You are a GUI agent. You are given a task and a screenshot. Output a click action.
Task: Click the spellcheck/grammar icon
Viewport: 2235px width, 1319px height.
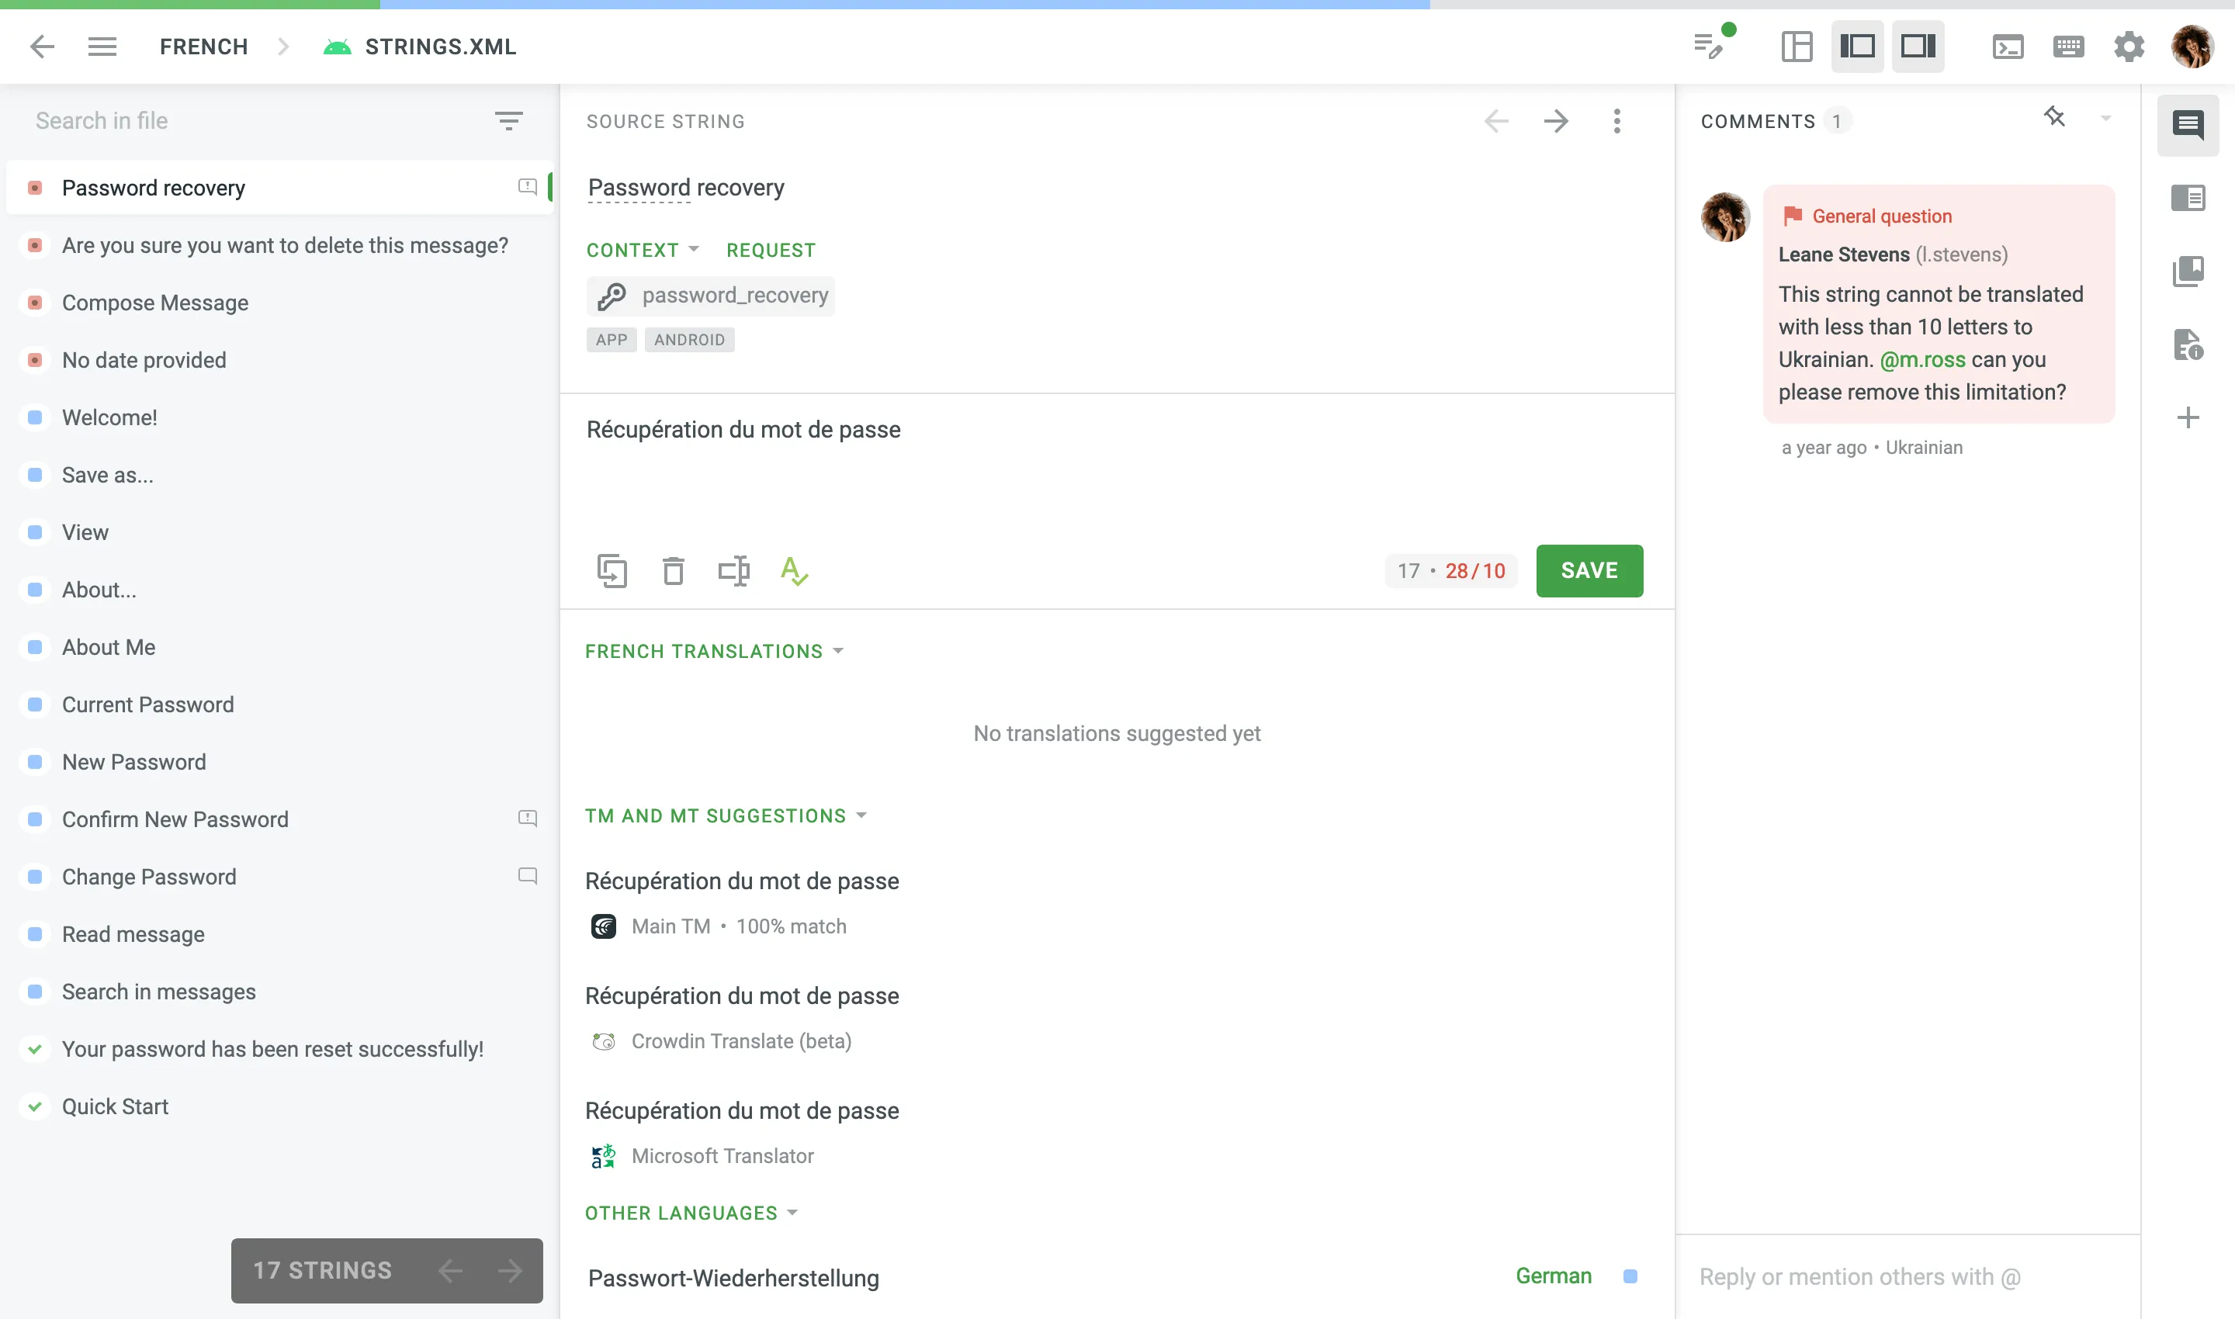(x=795, y=570)
